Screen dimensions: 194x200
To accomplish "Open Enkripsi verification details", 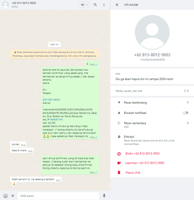I will click(152, 140).
